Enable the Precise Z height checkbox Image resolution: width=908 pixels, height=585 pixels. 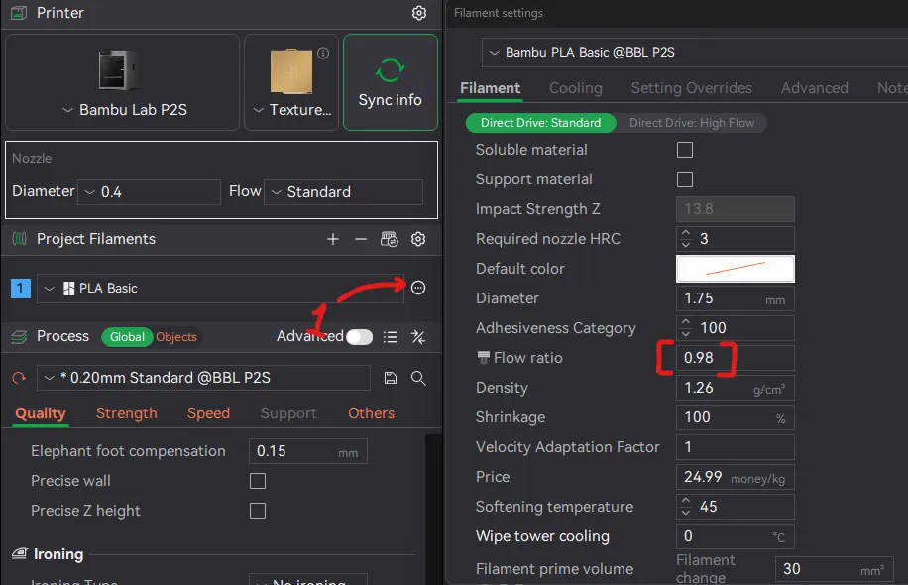[x=258, y=511]
